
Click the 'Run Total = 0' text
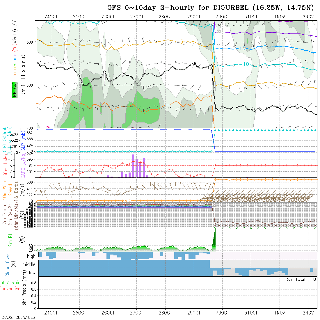[301, 279]
